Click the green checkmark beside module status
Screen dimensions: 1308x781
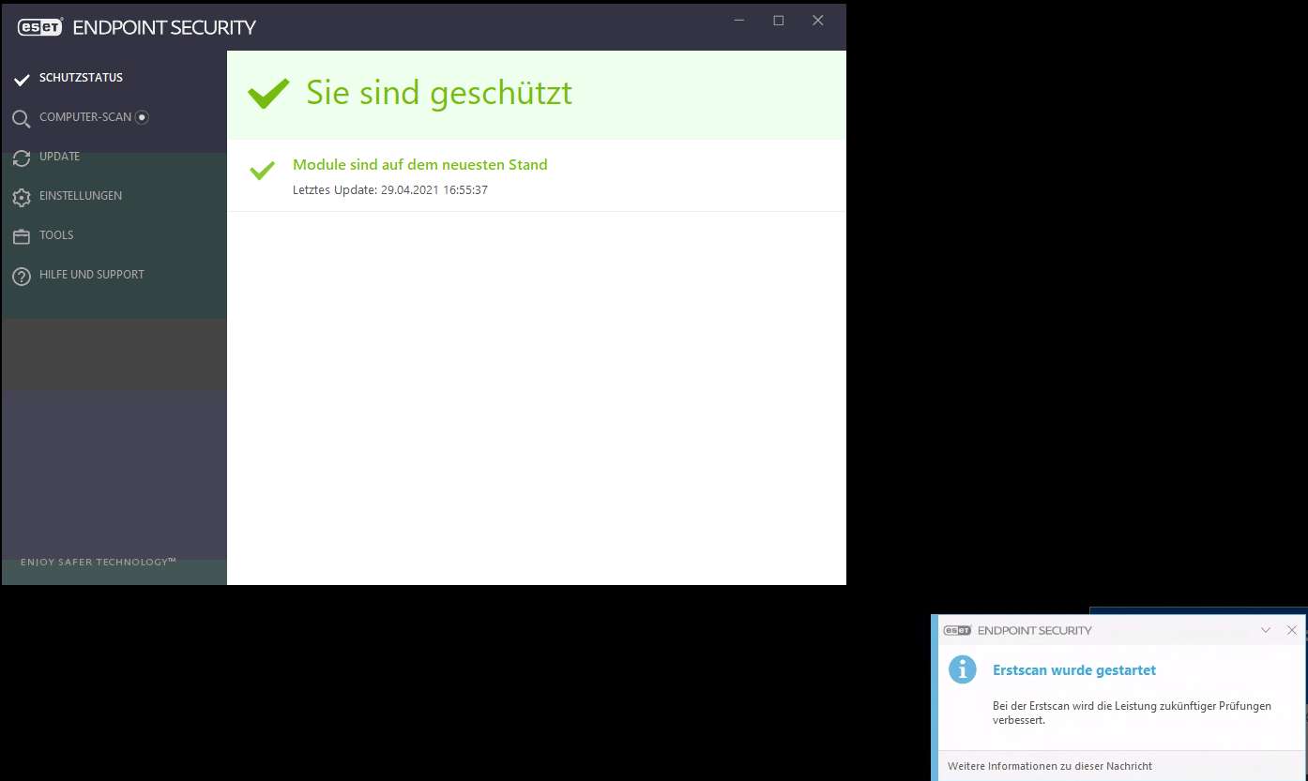(263, 170)
